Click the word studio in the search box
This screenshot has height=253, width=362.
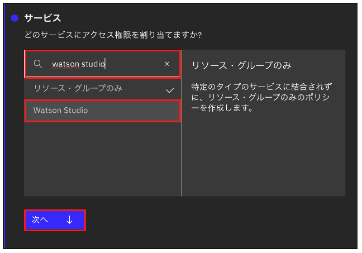(93, 64)
